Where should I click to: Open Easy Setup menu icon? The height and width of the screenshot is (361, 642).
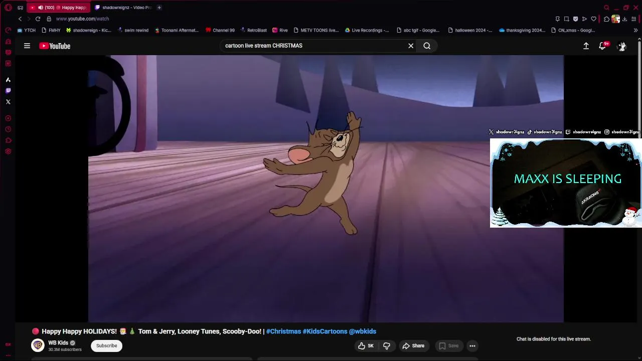[x=633, y=19]
